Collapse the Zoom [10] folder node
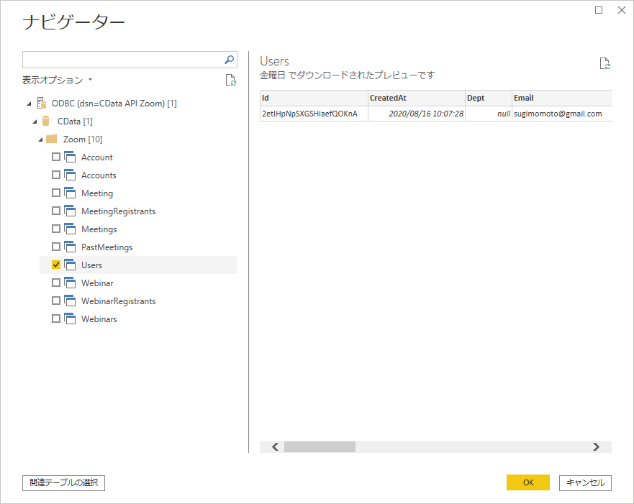 40,139
